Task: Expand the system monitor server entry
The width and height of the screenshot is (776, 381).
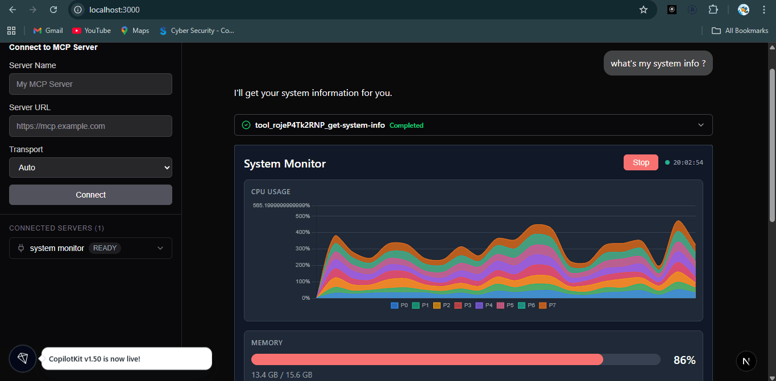Action: pos(160,248)
